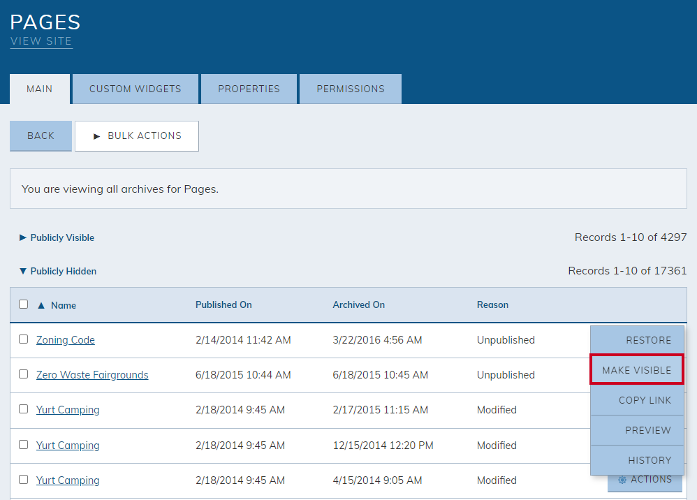The image size is (697, 500).
Task: Click 'Records 1-10 of 4297' count
Action: tap(631, 237)
